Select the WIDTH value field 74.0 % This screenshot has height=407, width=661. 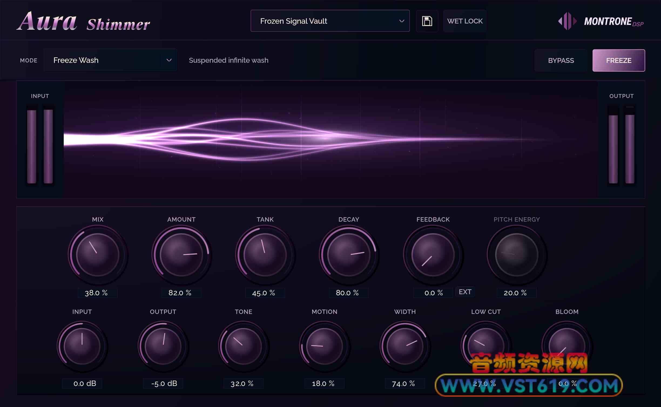(x=405, y=384)
